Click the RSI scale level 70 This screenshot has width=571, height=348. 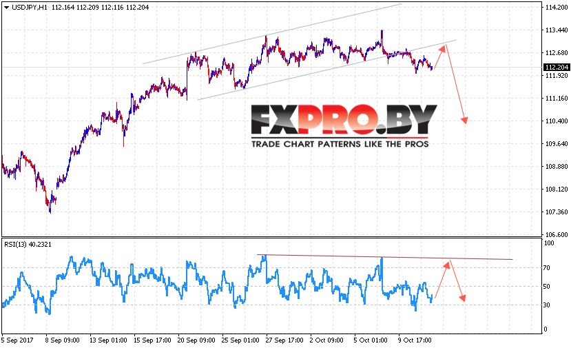click(x=547, y=268)
